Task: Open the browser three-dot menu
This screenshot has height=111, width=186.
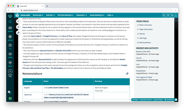Action: [x=176, y=10]
